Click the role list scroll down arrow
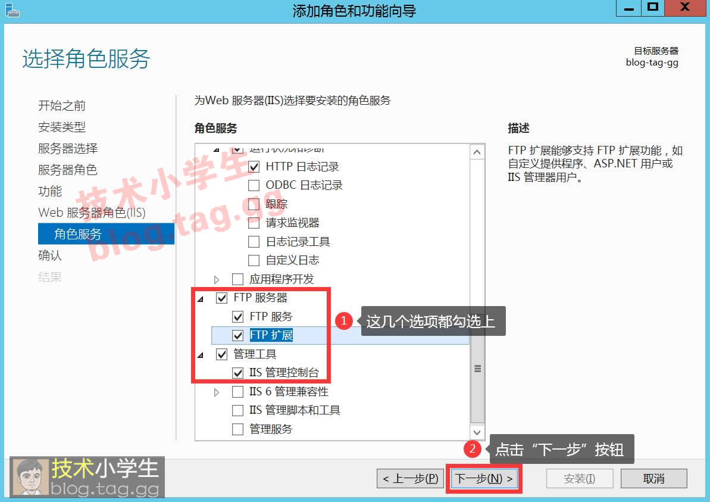This screenshot has height=502, width=710. click(x=477, y=432)
